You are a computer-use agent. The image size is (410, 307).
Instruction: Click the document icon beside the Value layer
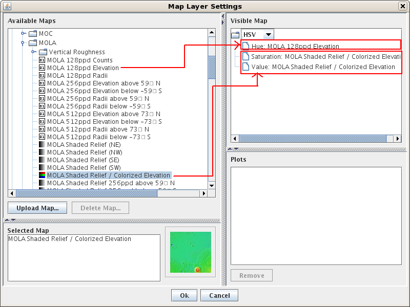(245, 67)
